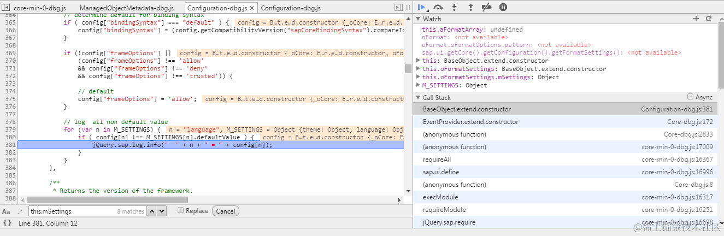This screenshot has width=724, height=236.
Task: Click the highlighted jQuery.sap.log.info line
Action: click(210, 145)
